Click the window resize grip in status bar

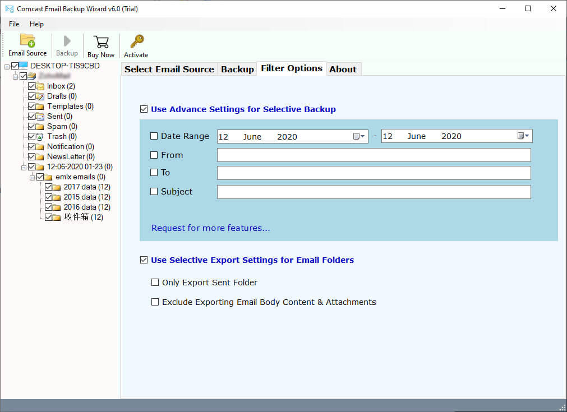(563, 408)
